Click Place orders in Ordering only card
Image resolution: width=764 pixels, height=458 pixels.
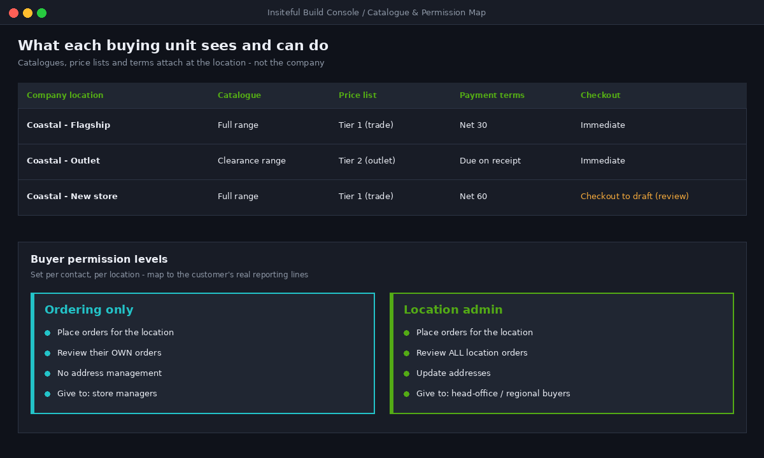coord(115,333)
